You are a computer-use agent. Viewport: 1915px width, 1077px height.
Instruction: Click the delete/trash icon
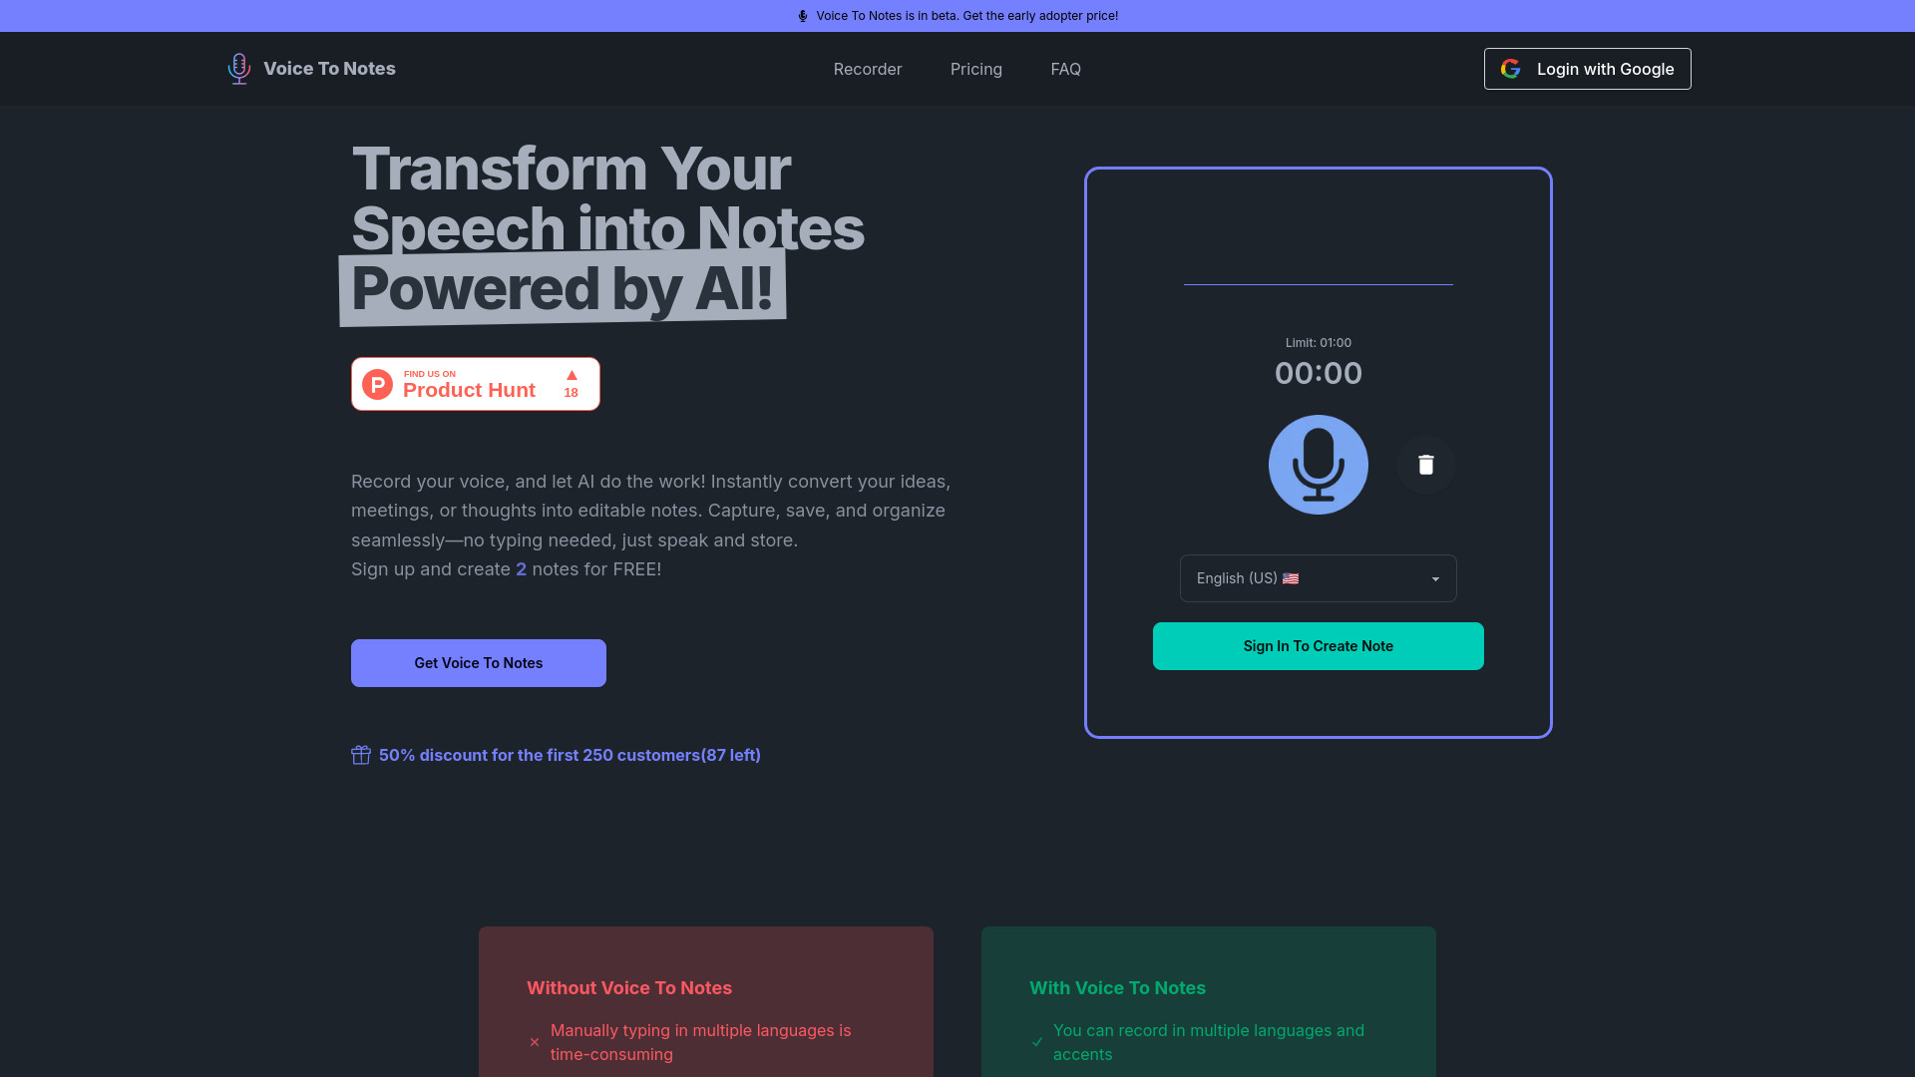[x=1425, y=464]
